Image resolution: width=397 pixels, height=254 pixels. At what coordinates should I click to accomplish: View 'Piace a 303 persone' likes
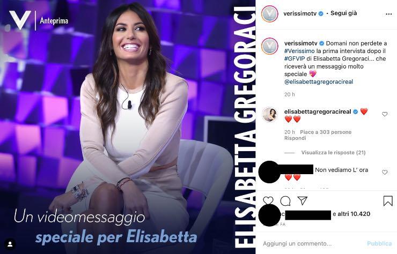tap(326, 132)
